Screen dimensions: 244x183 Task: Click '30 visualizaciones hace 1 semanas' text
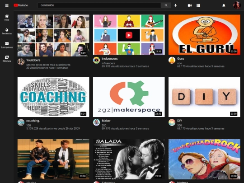click(x=47, y=68)
